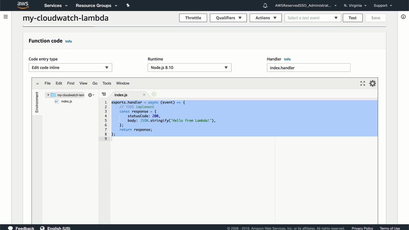Open editor preferences gear icon
Image resolution: width=409 pixels, height=230 pixels.
click(x=373, y=83)
